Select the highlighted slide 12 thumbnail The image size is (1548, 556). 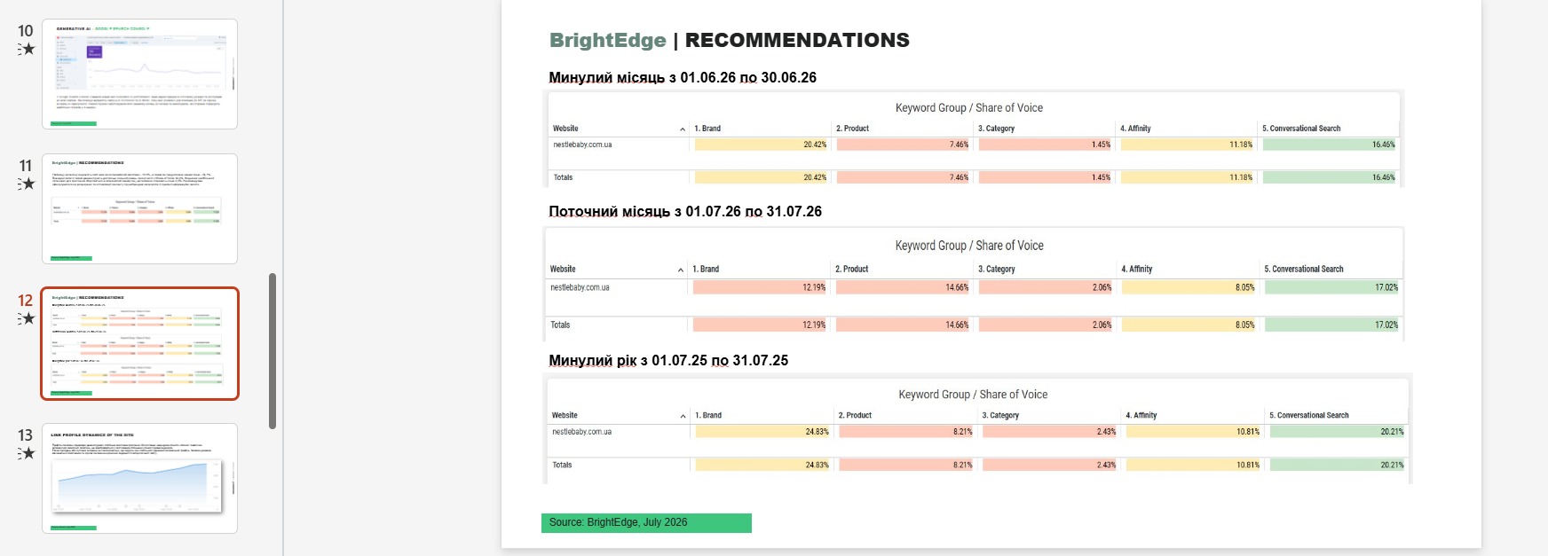coord(139,343)
